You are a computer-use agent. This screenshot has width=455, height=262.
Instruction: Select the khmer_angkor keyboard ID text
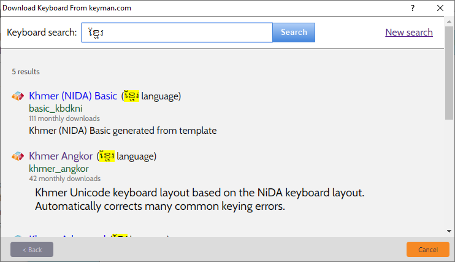(x=59, y=169)
